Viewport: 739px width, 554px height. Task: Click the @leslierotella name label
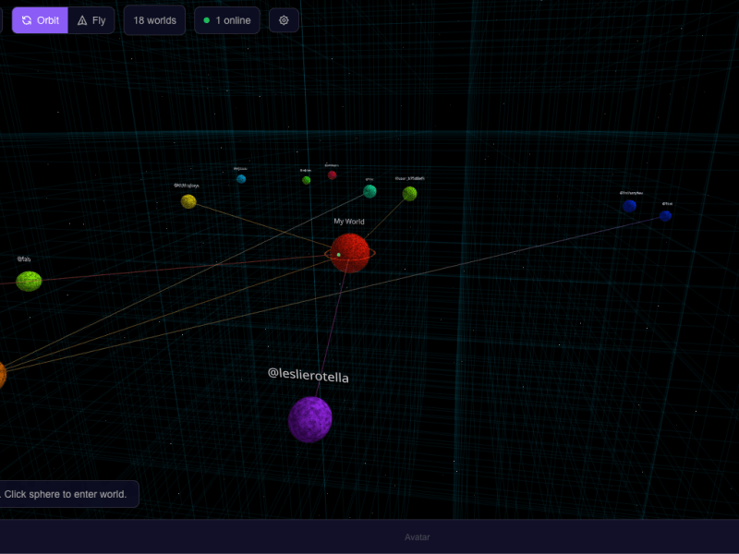[308, 375]
